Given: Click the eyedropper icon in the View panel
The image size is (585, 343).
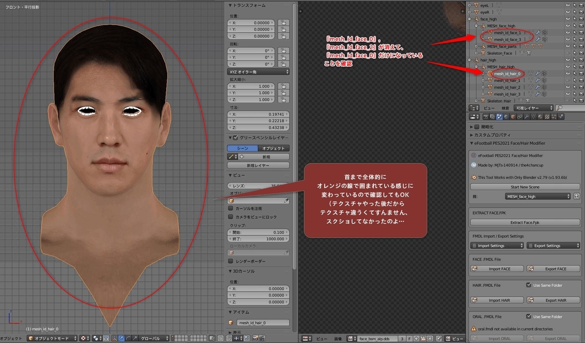Looking at the screenshot, I should pos(286,200).
